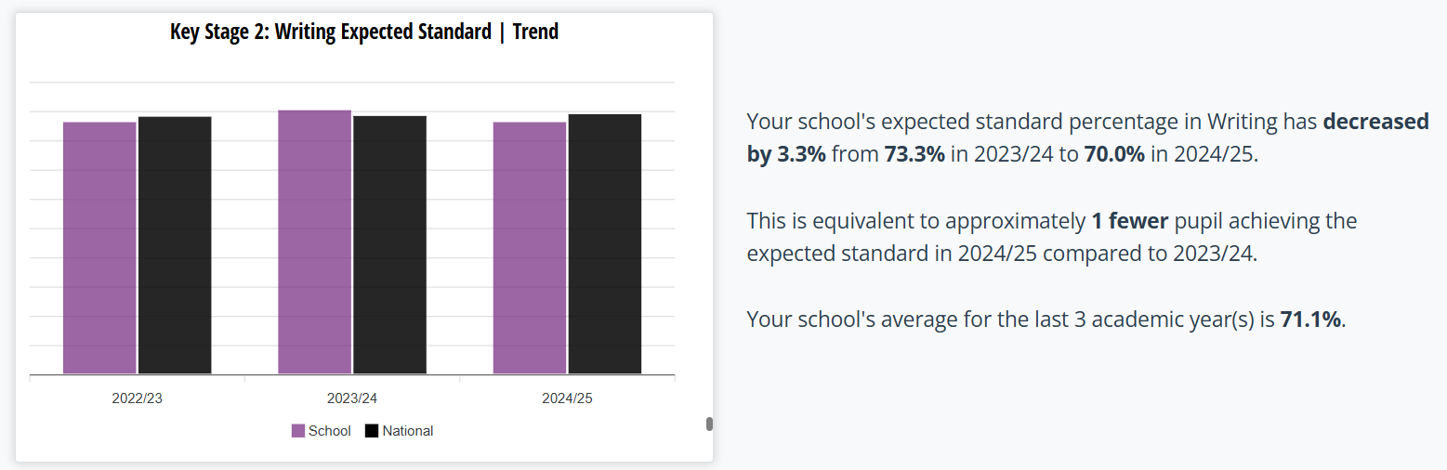
Task: Click the 2023/24 School bar
Action: [x=315, y=242]
